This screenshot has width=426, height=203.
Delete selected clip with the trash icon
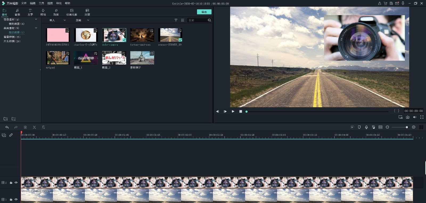(25, 127)
